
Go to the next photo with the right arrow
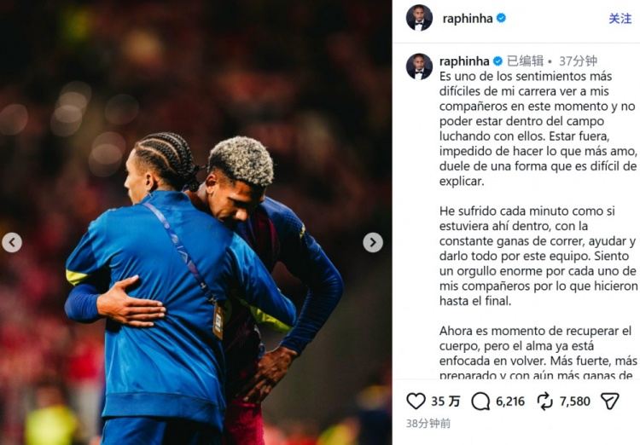coord(373,243)
